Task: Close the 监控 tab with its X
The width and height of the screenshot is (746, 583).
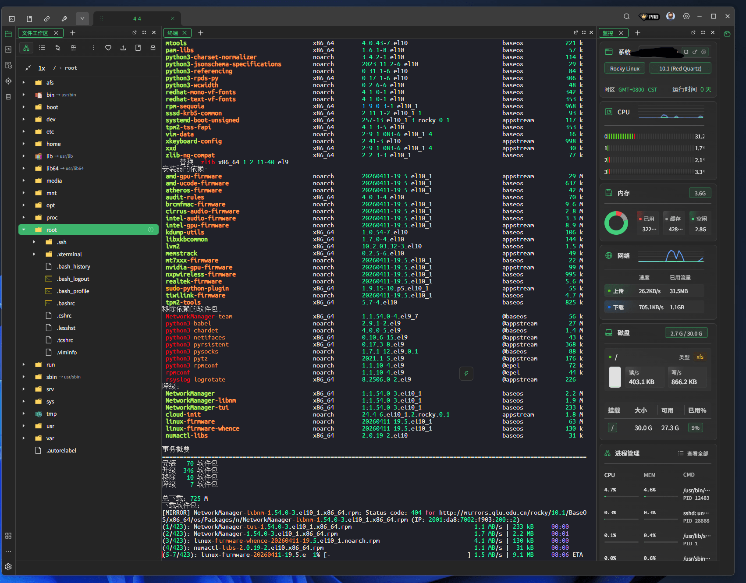Action: click(621, 33)
